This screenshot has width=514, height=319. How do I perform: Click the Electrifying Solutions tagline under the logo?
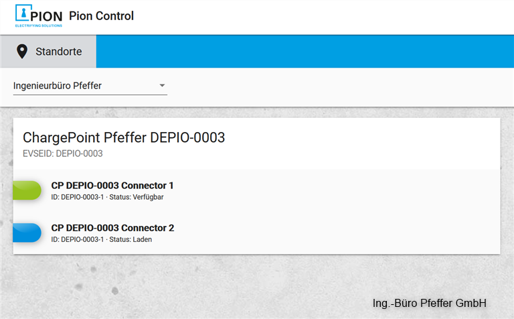pos(39,26)
